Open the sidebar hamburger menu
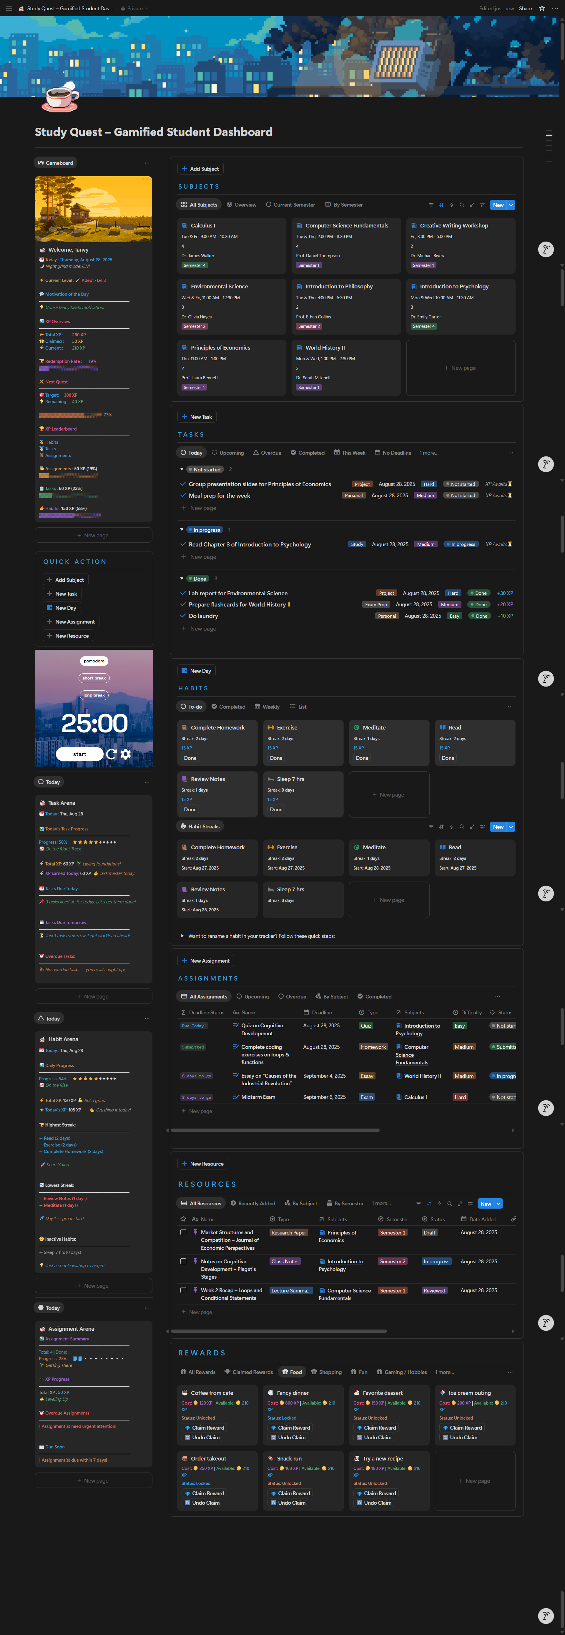 pyautogui.click(x=8, y=8)
